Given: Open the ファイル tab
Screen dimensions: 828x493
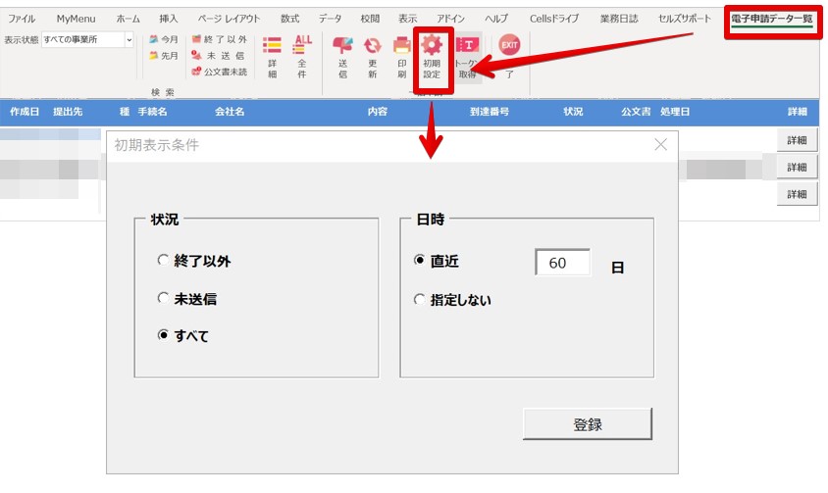Looking at the screenshot, I should click(x=22, y=19).
